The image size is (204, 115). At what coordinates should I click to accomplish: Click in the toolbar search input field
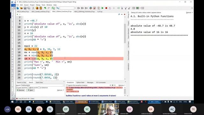point(67,8)
